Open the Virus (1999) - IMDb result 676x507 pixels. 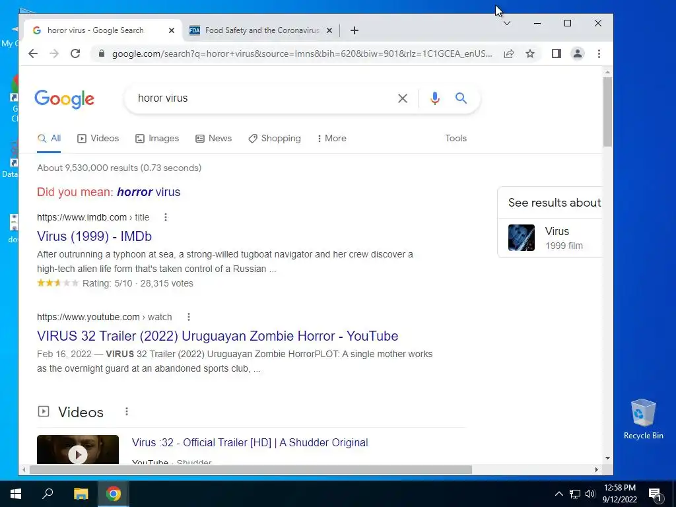[x=94, y=236]
